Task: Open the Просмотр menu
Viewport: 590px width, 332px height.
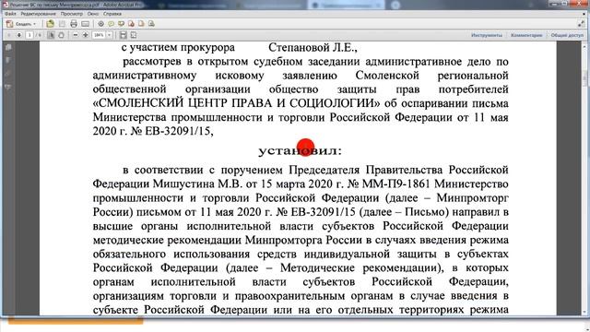Action: (72, 14)
